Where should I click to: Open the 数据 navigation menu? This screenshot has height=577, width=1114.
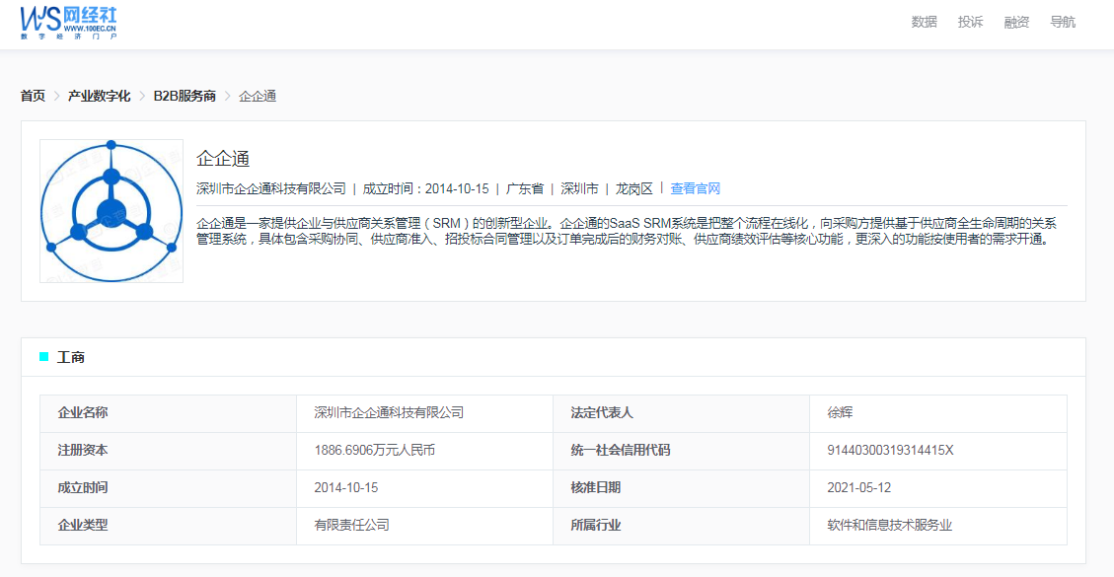pyautogui.click(x=925, y=22)
